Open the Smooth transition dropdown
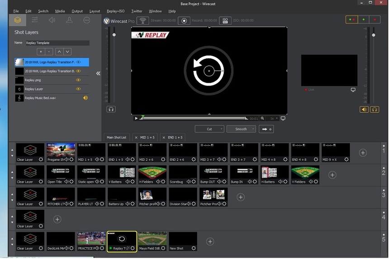 pos(241,129)
